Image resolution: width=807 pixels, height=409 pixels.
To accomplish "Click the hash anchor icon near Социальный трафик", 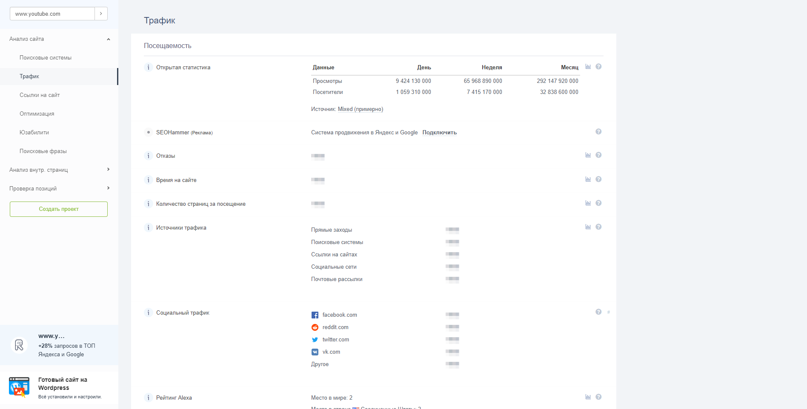I will 609,312.
